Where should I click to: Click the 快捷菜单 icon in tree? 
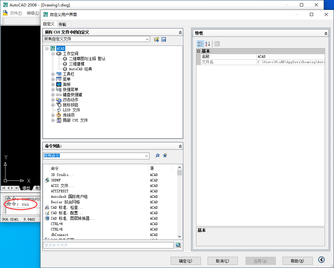point(59,89)
